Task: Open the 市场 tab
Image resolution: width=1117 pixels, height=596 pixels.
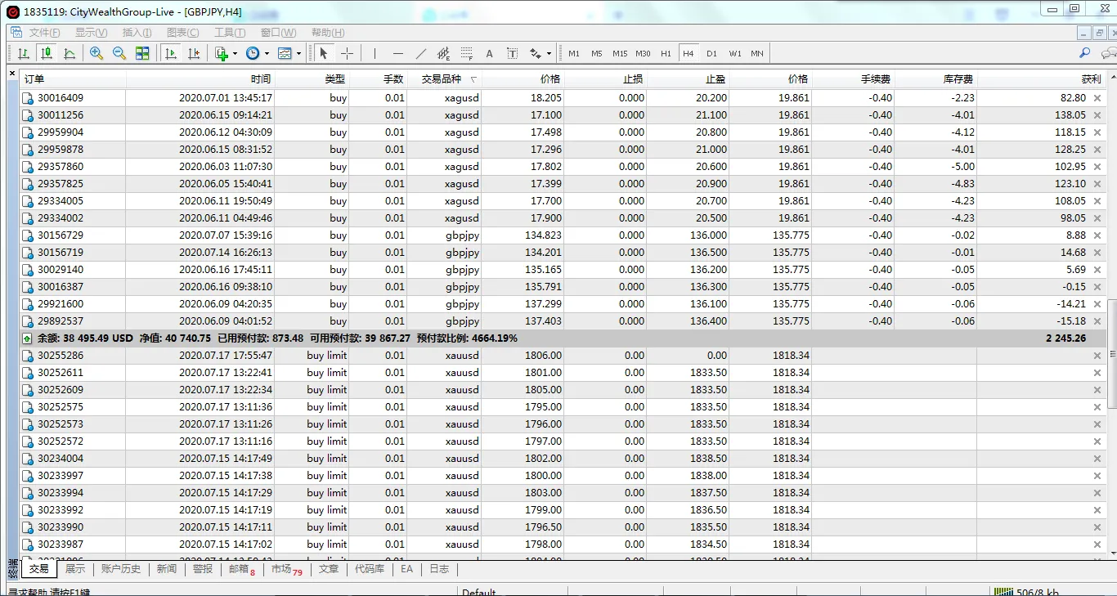Action: 287,569
